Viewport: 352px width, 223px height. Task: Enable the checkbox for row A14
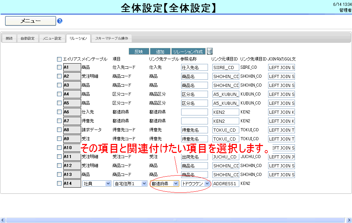59,183
